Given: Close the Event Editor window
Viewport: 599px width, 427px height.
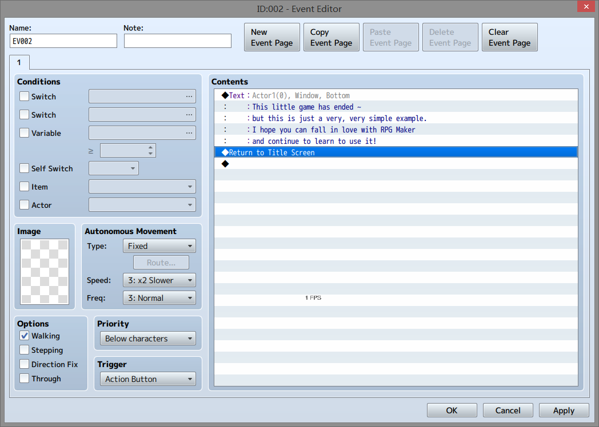Looking at the screenshot, I should [x=586, y=6].
